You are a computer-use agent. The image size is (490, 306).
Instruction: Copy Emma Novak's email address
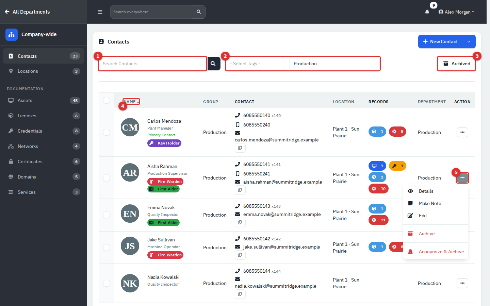[240, 222]
